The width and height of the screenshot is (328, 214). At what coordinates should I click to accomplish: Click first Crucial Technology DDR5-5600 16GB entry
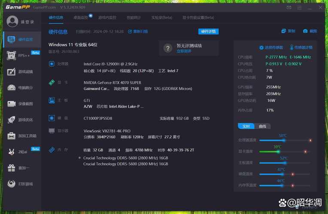tap(125, 158)
